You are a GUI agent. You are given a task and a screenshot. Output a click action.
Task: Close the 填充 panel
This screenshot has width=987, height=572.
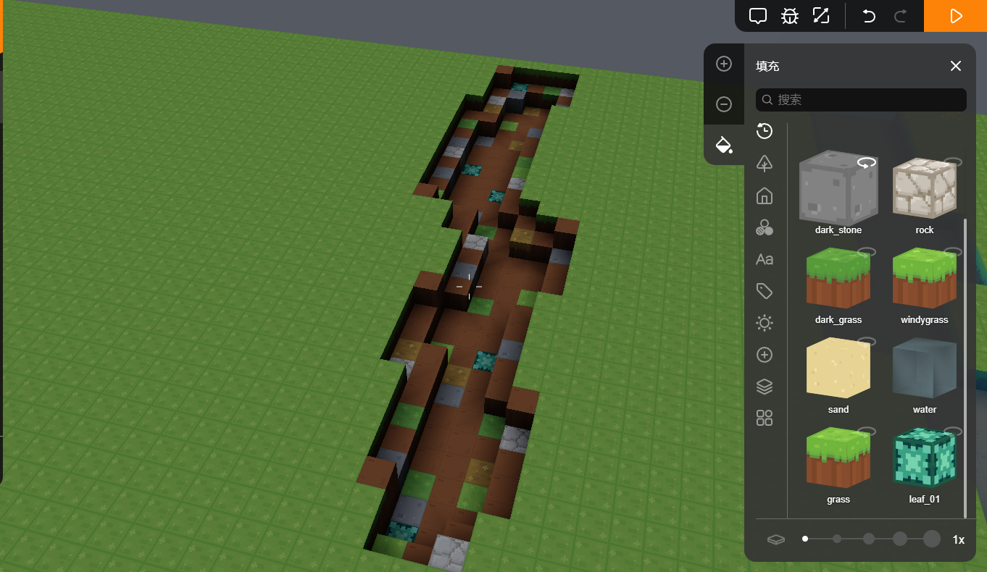(x=956, y=66)
